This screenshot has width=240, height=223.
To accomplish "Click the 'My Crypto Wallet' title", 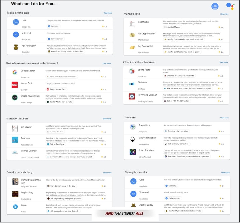I will click(x=147, y=34).
